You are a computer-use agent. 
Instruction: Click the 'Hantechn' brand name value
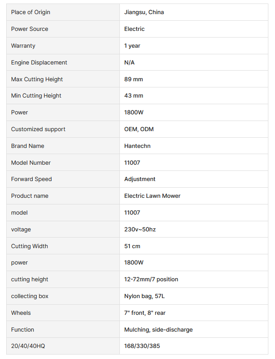click(x=137, y=146)
